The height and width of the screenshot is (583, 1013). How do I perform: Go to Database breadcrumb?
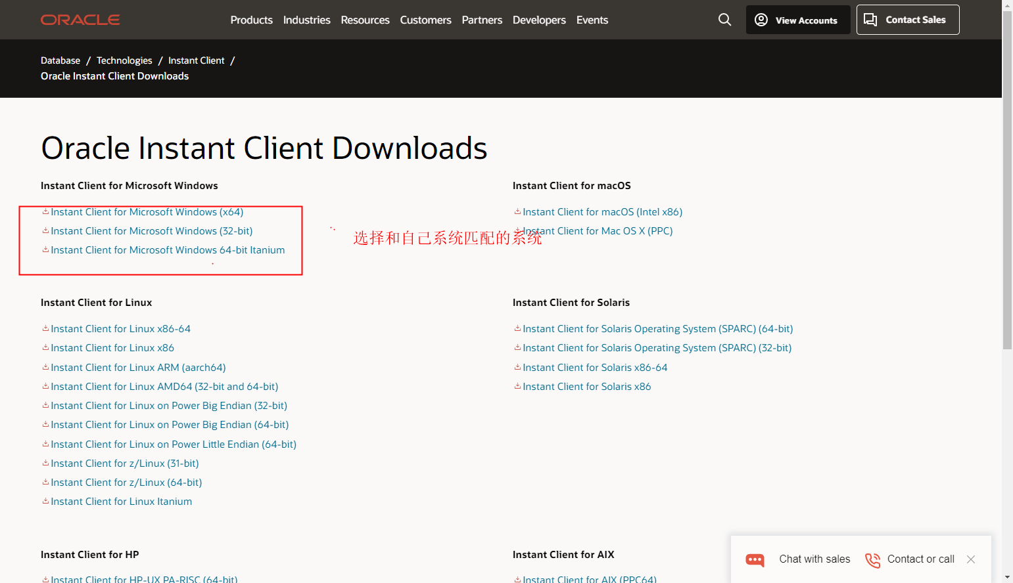click(x=60, y=60)
